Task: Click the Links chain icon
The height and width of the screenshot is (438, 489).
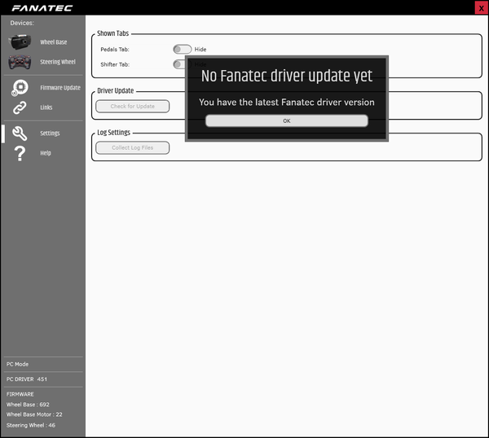Action: 20,107
